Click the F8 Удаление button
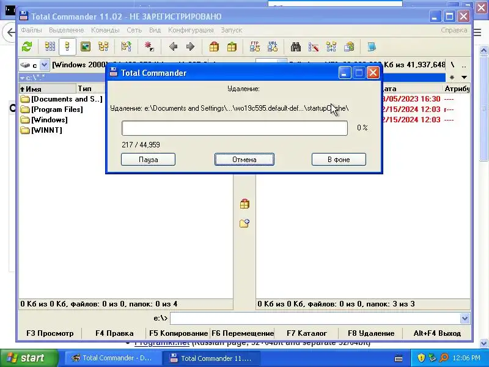The height and width of the screenshot is (367, 489). (x=371, y=333)
